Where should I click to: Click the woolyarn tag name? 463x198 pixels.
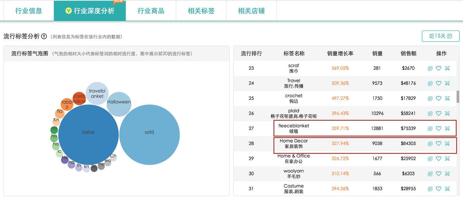pyautogui.click(x=294, y=171)
